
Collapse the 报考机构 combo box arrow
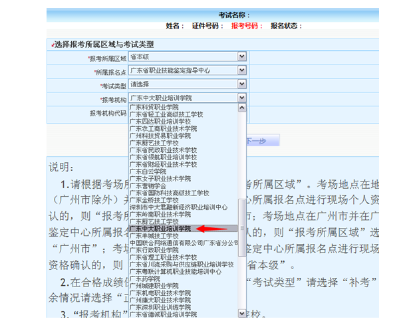click(x=241, y=98)
